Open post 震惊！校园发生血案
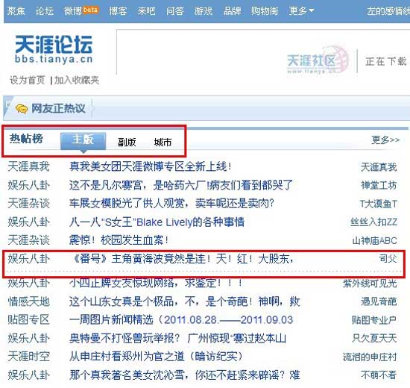This screenshot has height=388, width=410. click(x=119, y=240)
